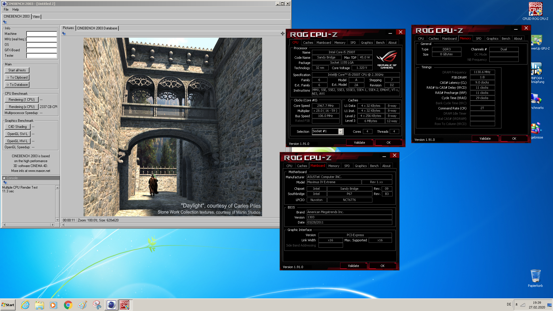Click the To Database button
Screen dimensions: 553x311
click(x=17, y=85)
